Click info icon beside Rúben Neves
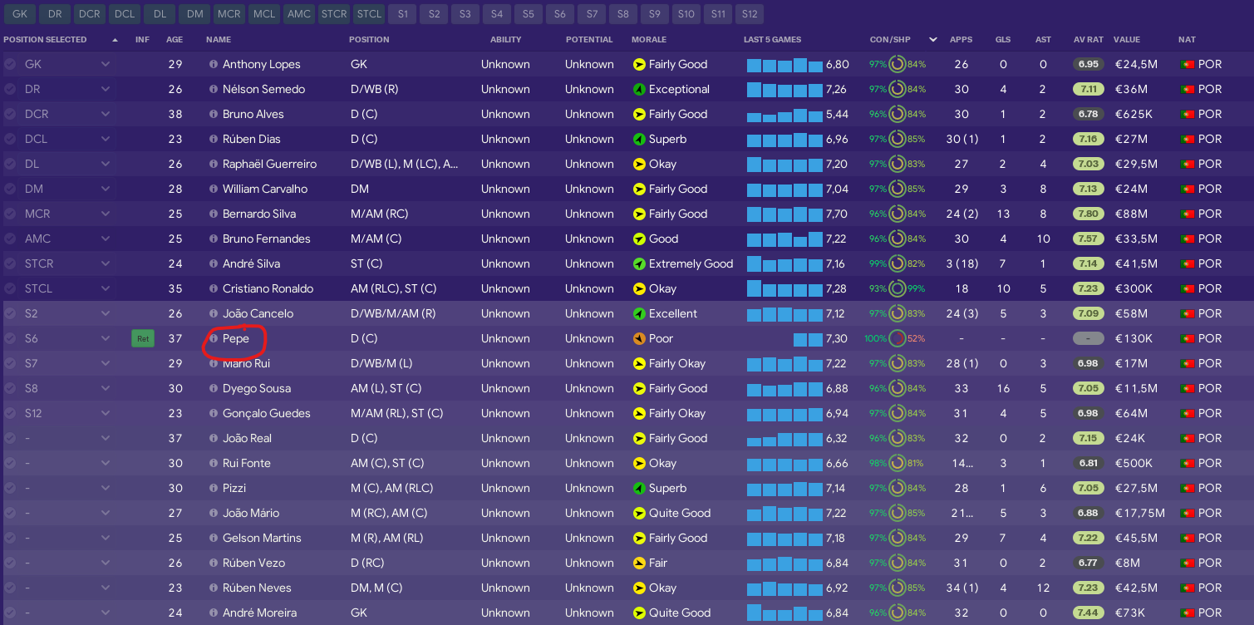 214,588
